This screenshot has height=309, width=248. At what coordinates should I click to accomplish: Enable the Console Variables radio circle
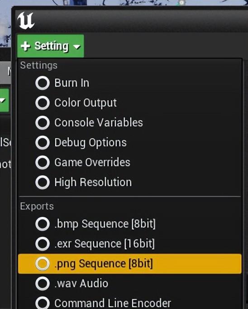tap(43, 122)
